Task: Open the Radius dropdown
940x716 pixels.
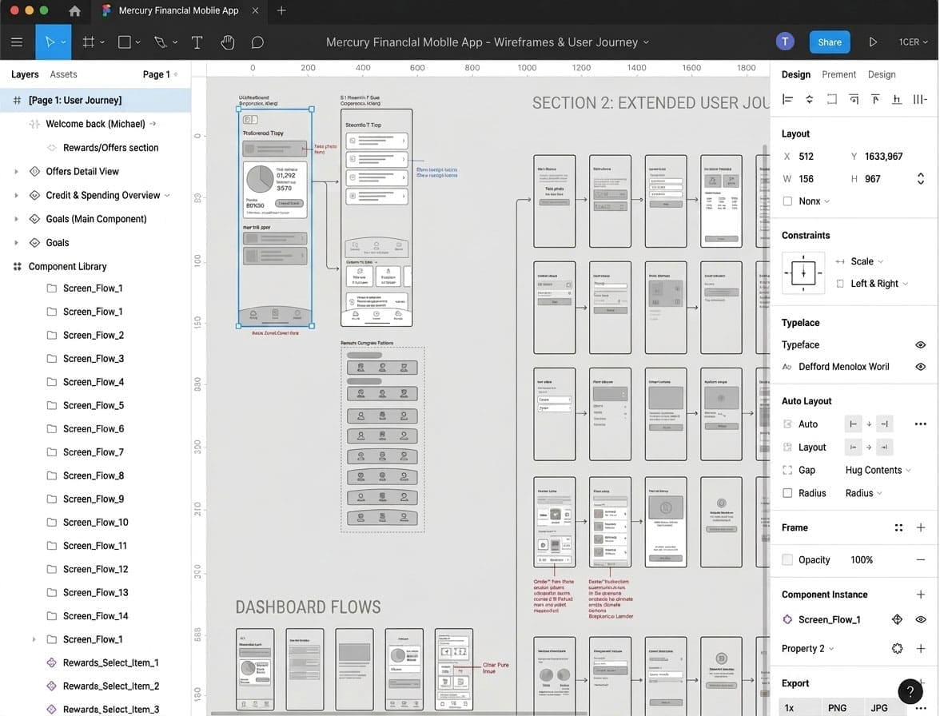Action: [864, 493]
